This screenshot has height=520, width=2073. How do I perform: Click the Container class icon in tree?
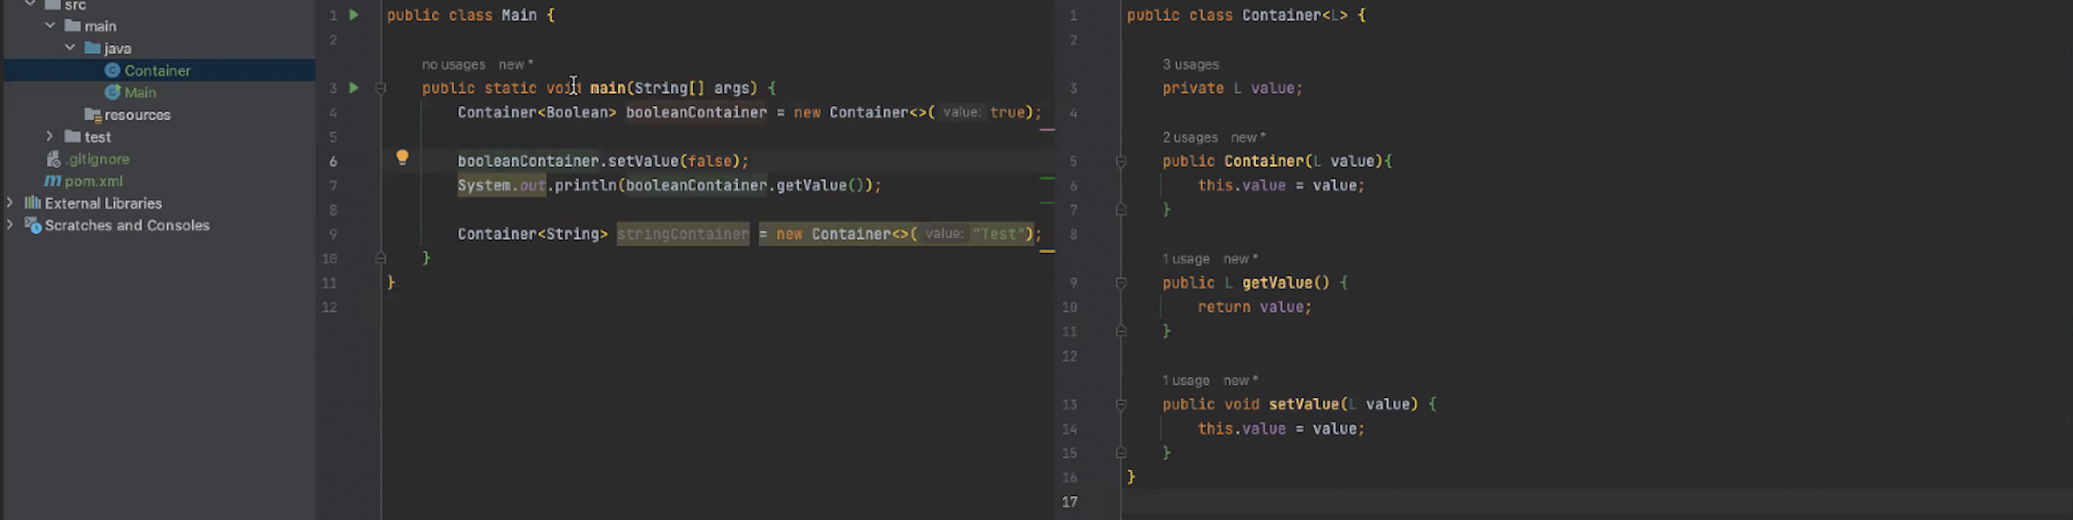pos(112,71)
